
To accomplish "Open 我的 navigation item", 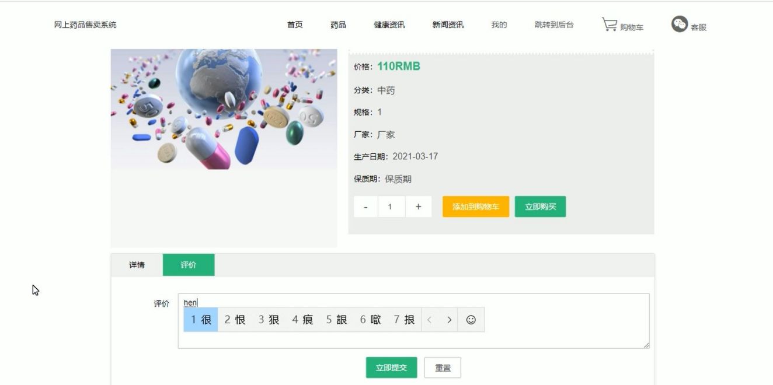I will coord(499,24).
